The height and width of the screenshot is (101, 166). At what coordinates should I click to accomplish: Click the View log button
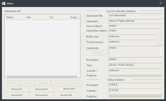[x=97, y=53]
